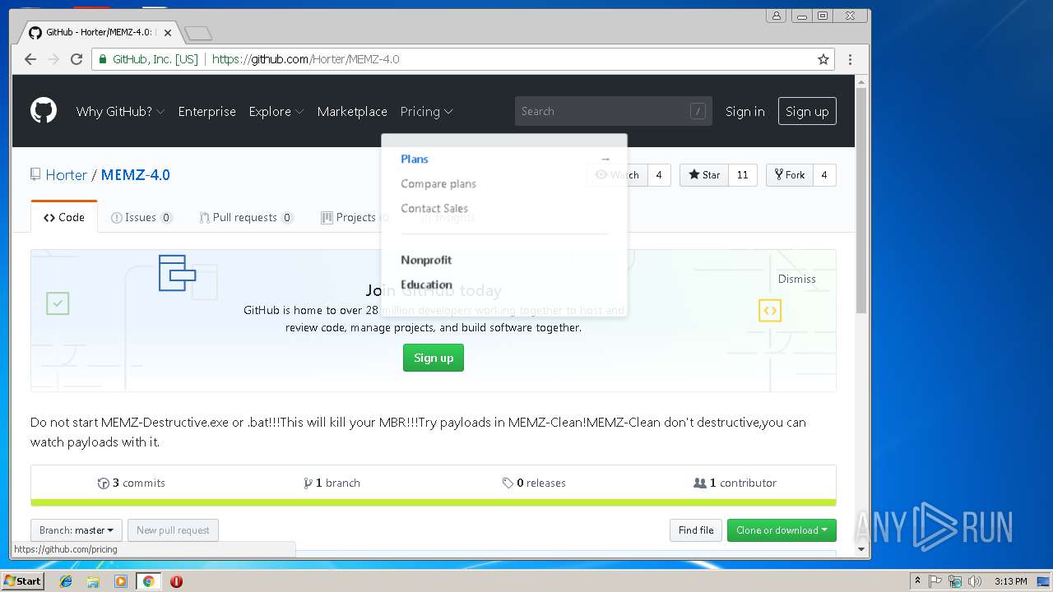The height and width of the screenshot is (592, 1053).
Task: Open the Horter owner link
Action: (67, 175)
